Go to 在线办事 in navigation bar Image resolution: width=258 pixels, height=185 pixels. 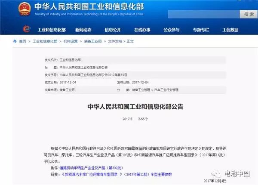click(142, 30)
